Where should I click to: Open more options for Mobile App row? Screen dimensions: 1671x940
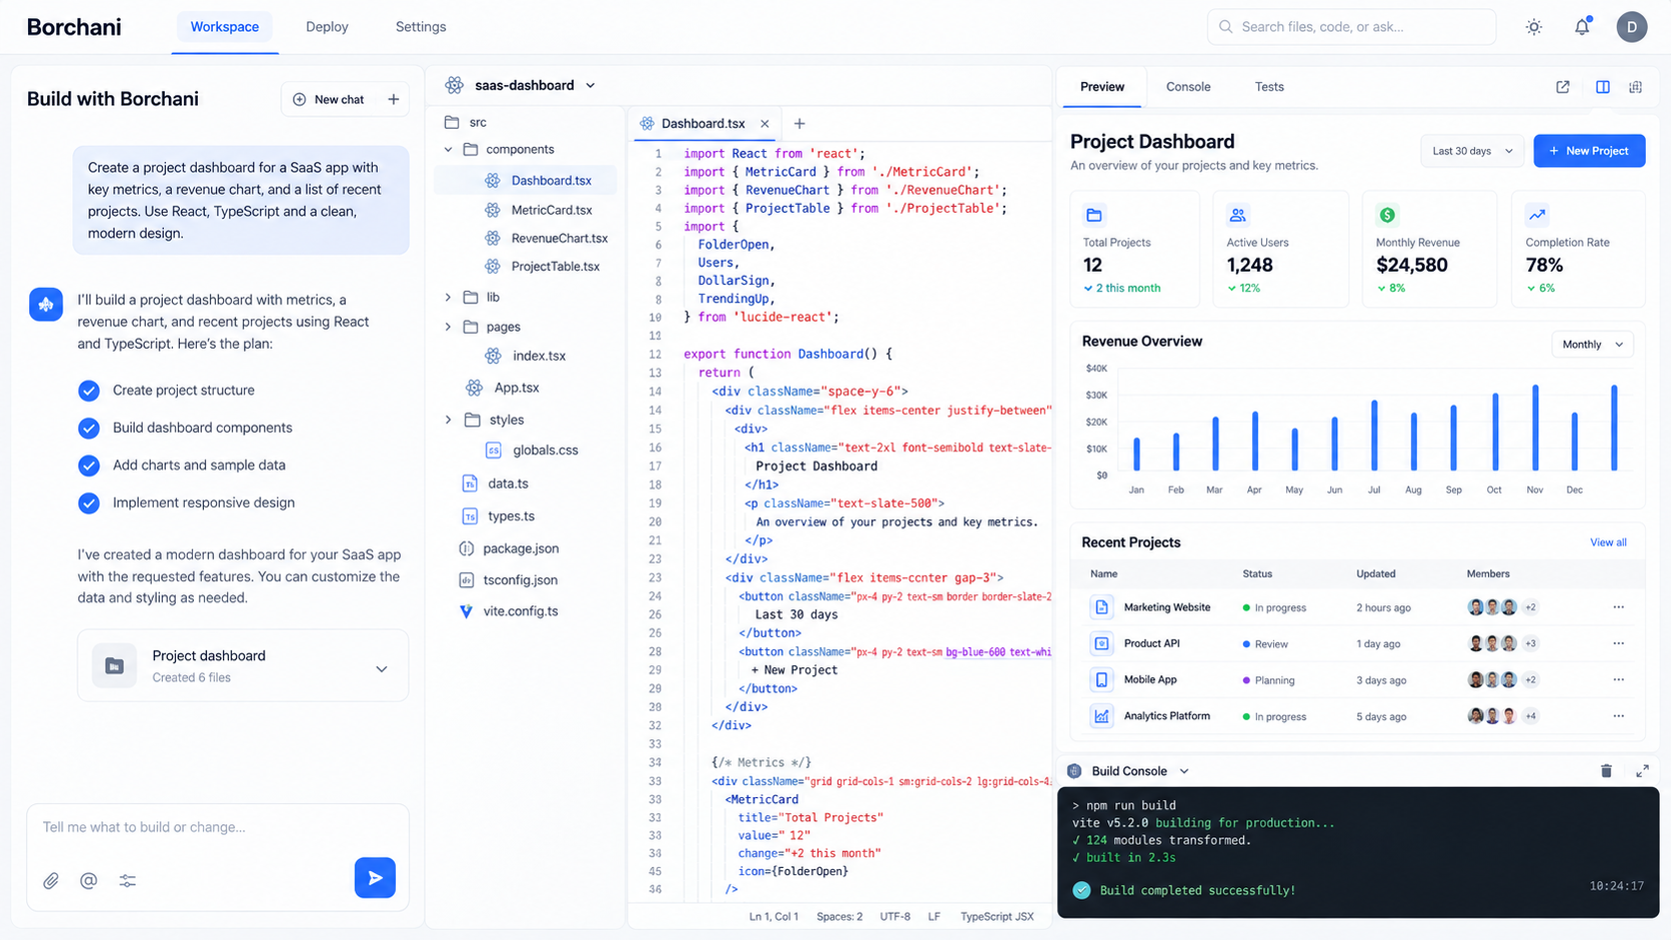click(1618, 679)
